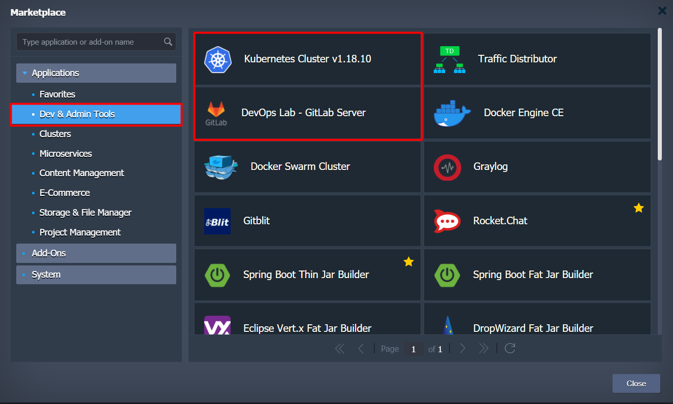Screen dimensions: 673x404
Task: Click the GitLab fox logo icon
Action: pos(216,113)
